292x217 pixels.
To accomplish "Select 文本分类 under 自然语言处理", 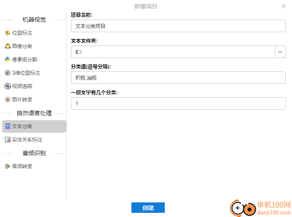I will pyautogui.click(x=34, y=126).
